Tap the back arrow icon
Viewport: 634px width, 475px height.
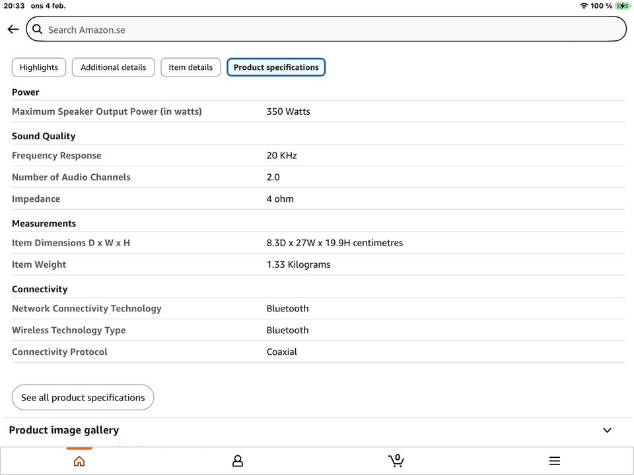coord(13,30)
